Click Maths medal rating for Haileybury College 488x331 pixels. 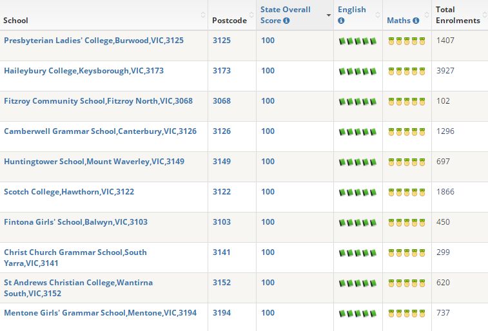coord(407,71)
